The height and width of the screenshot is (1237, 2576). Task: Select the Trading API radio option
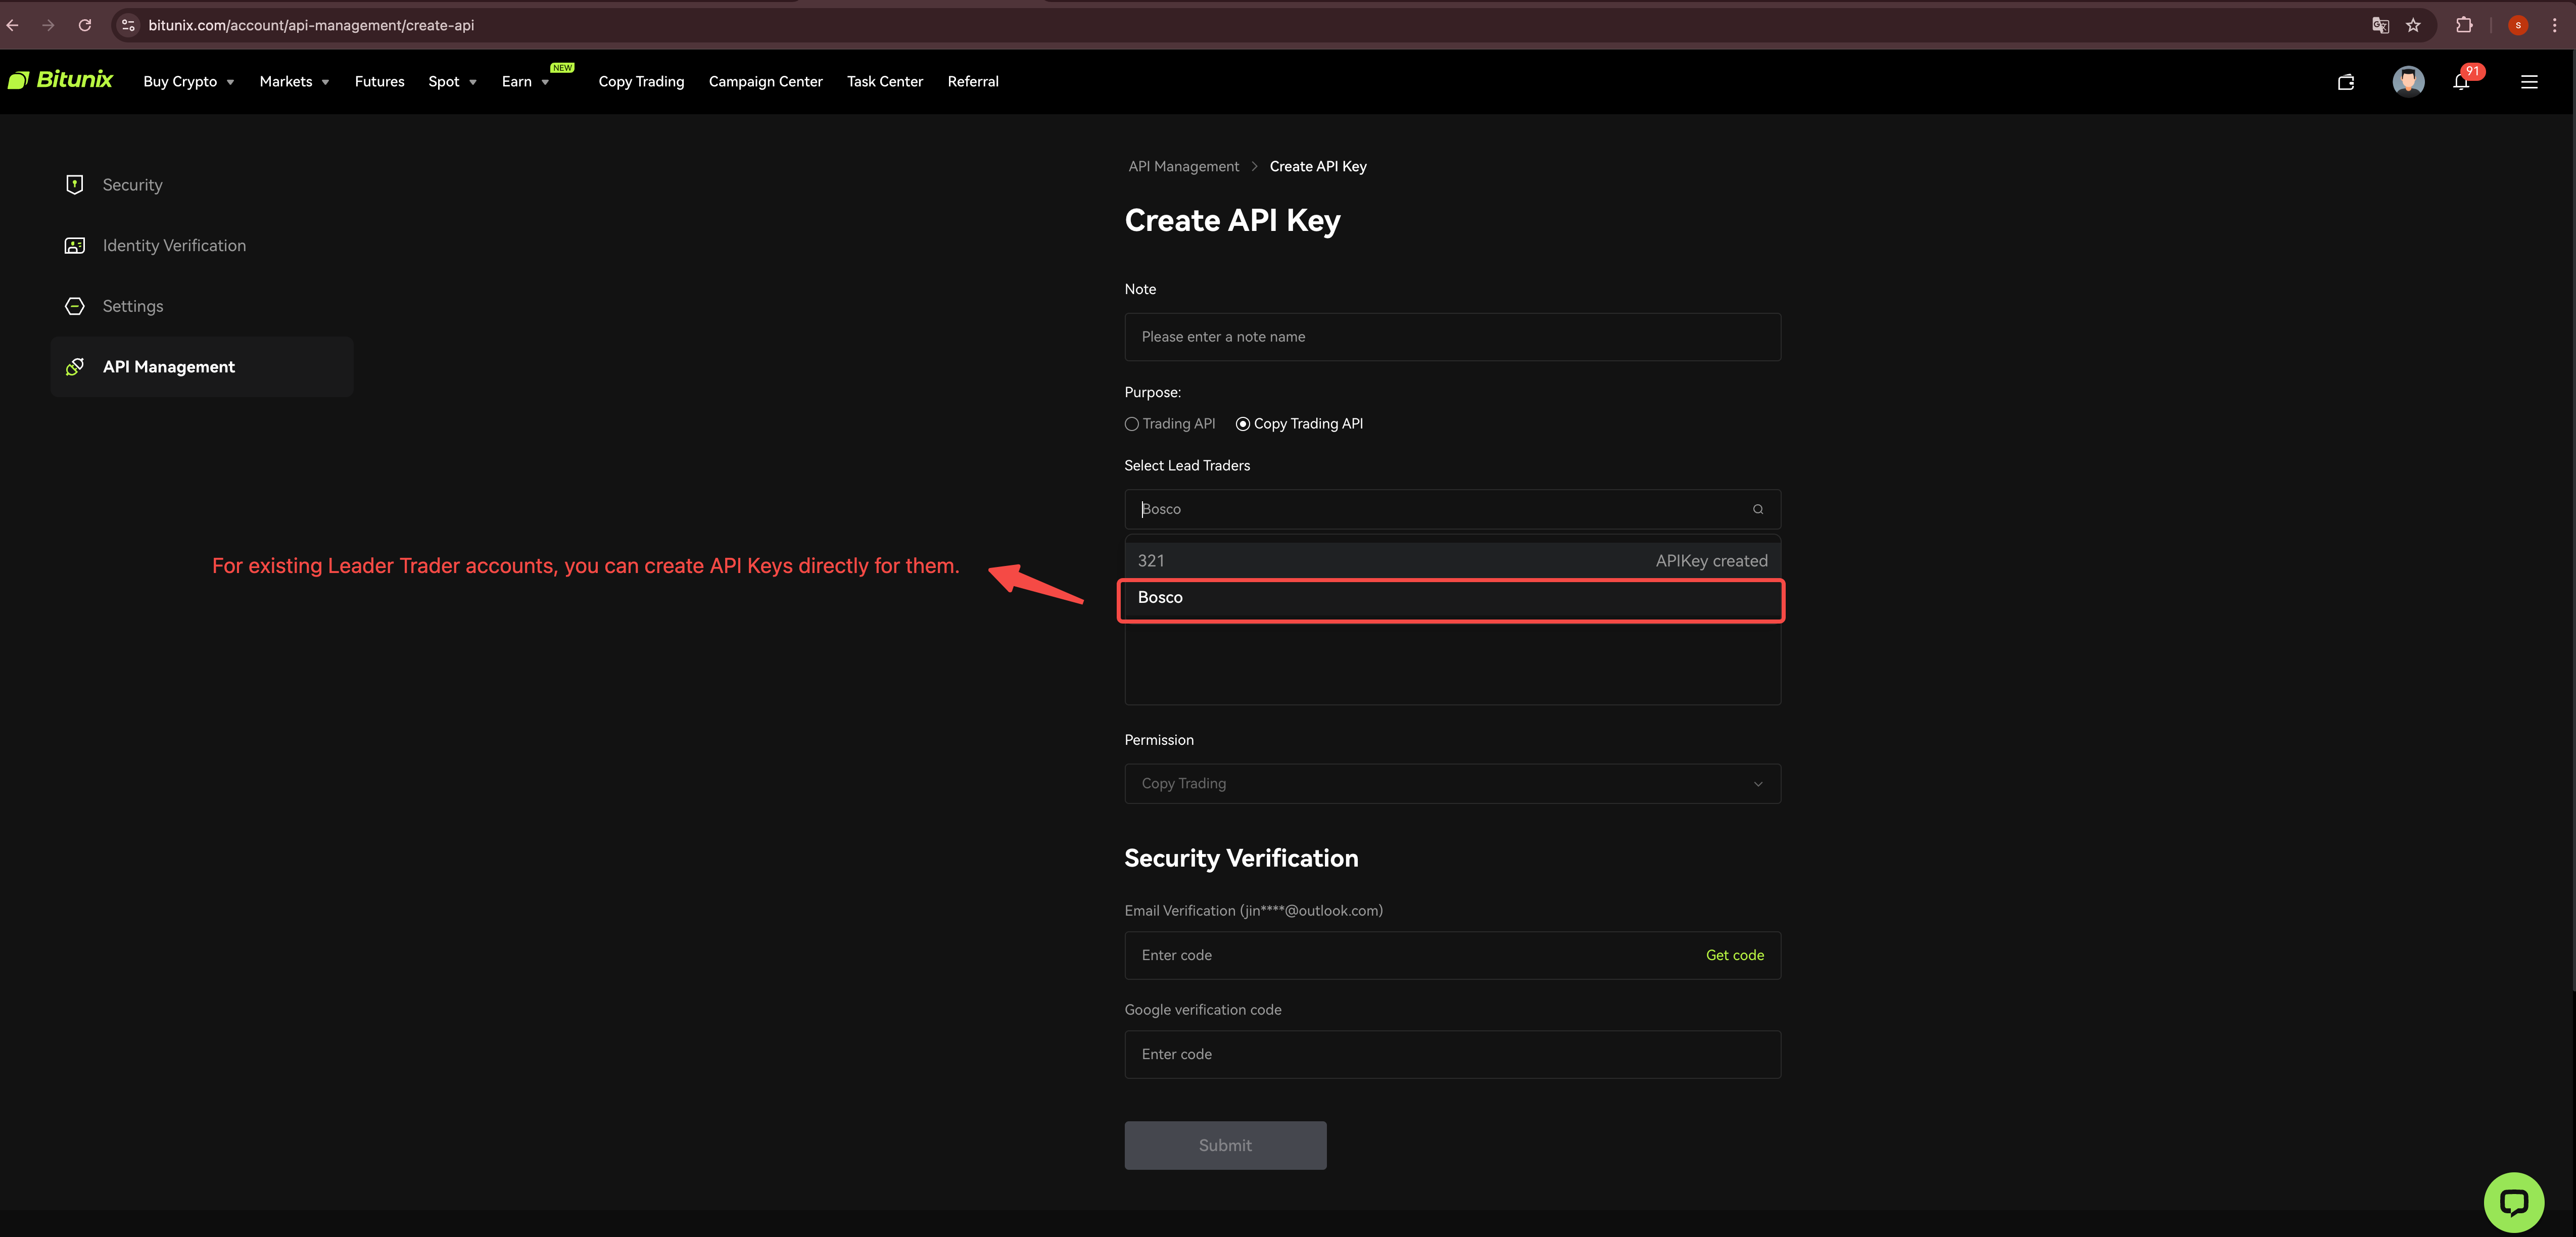coord(1131,424)
